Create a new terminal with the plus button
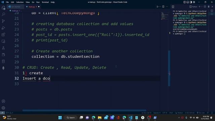The width and height of the screenshot is (215, 121). (200, 7)
